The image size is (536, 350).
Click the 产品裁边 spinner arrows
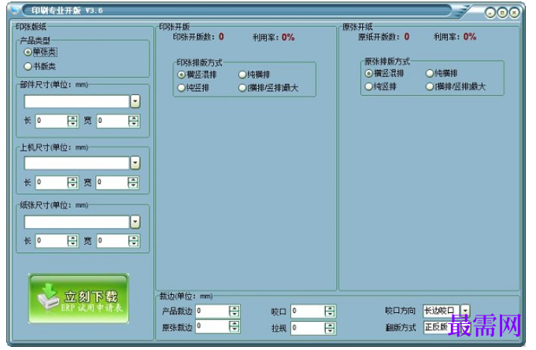235,311
